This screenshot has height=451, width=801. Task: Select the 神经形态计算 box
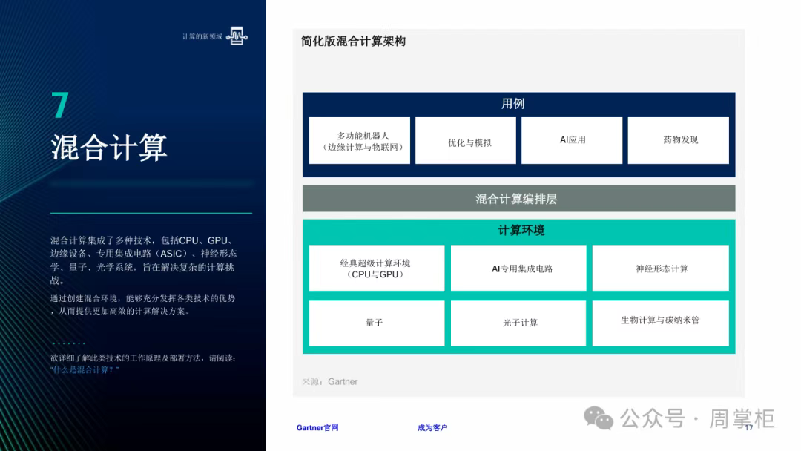tap(661, 269)
